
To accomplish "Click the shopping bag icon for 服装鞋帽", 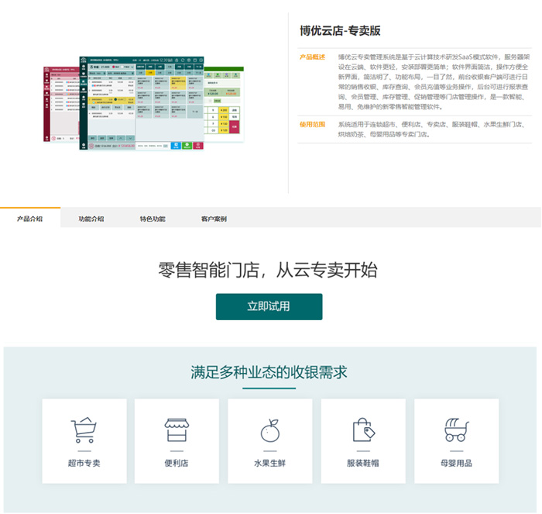I will click(x=362, y=429).
